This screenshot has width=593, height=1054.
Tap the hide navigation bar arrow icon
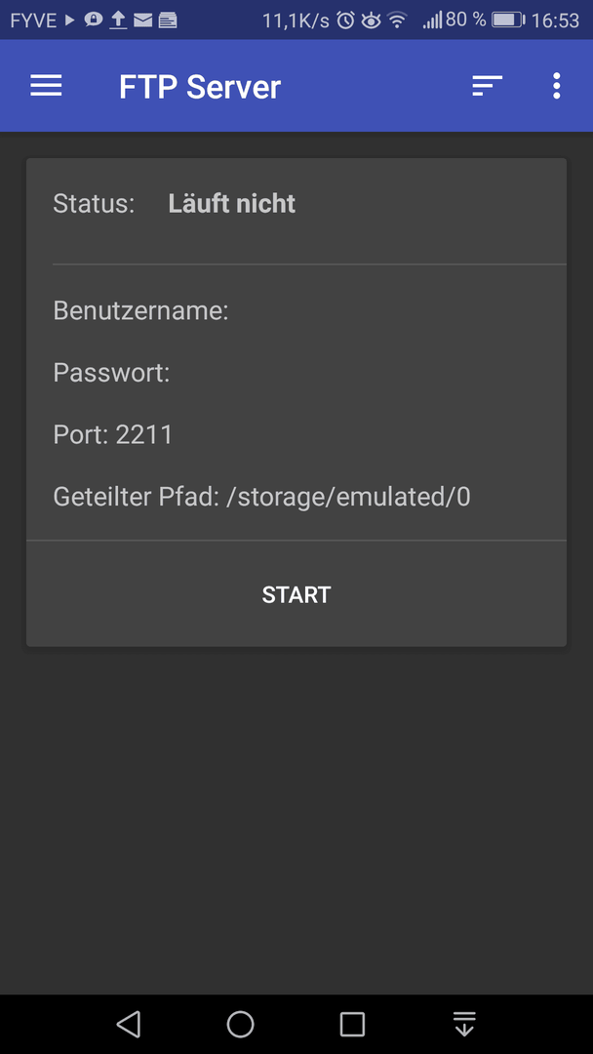(x=464, y=1024)
